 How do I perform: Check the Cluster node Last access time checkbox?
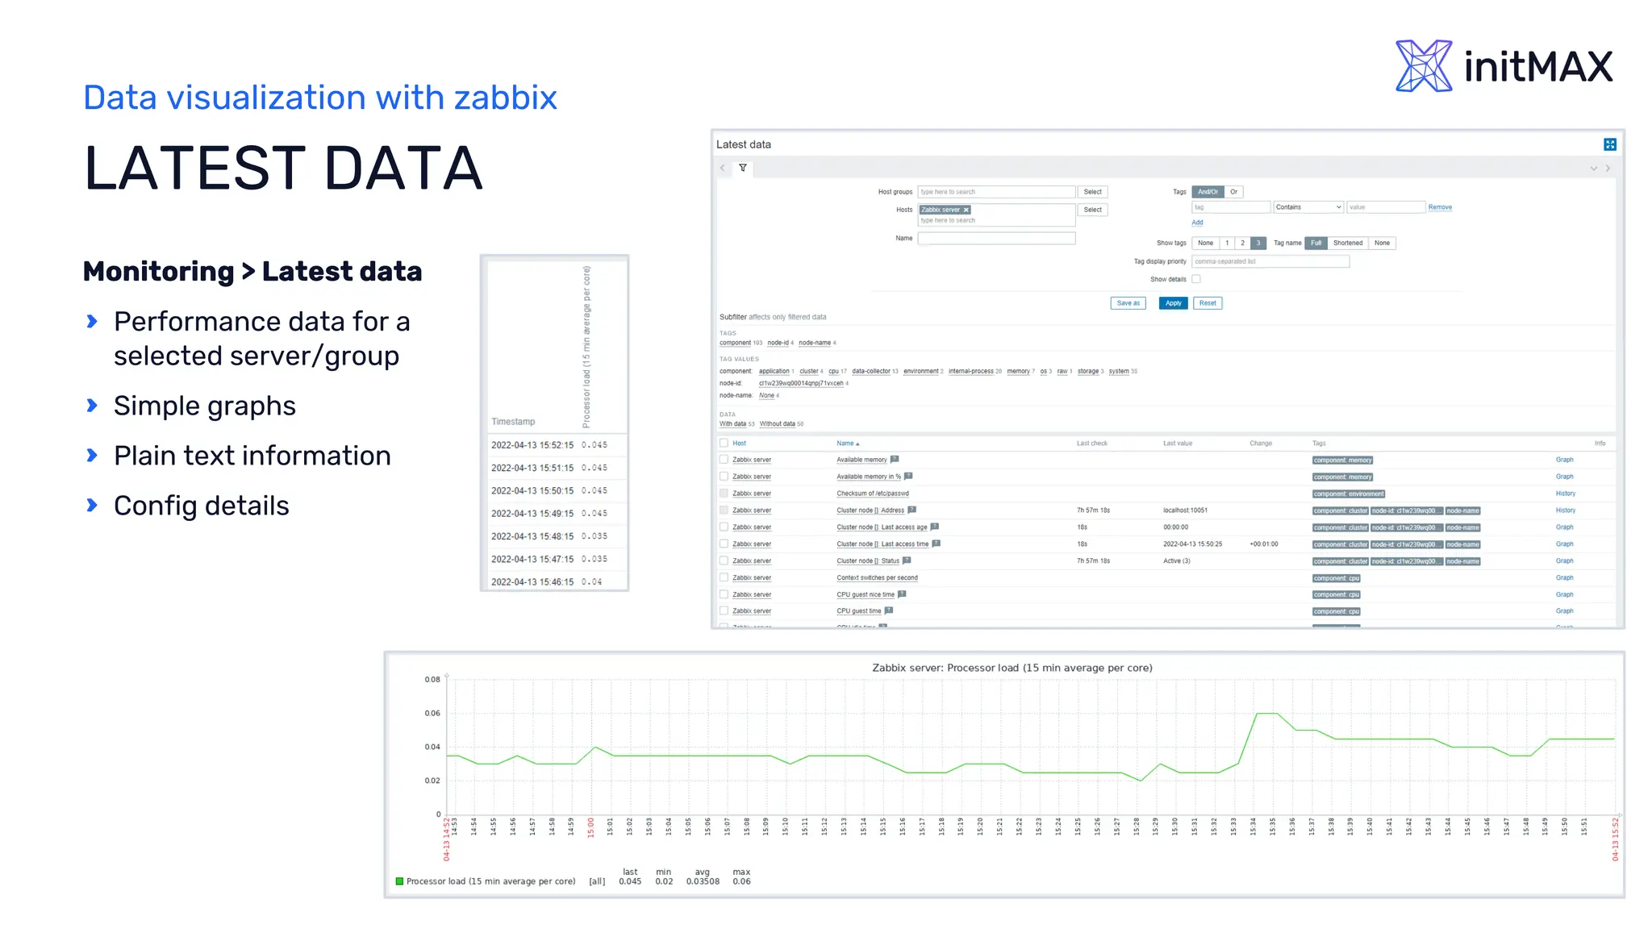click(724, 544)
